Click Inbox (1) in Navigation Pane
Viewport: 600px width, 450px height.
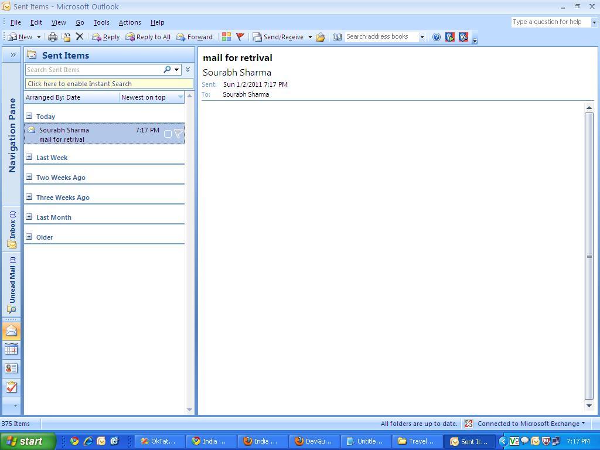tap(12, 229)
